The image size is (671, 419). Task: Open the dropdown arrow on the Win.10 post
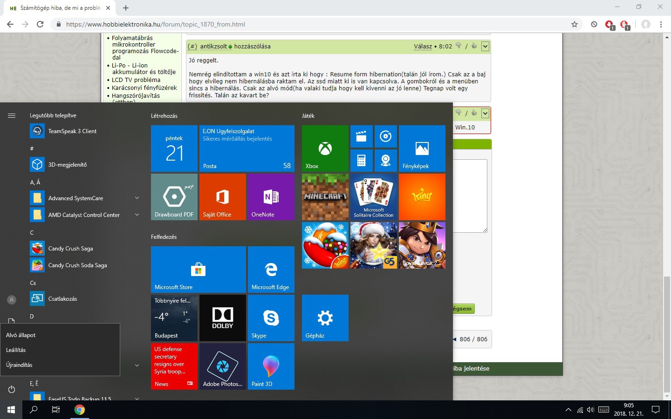(x=485, y=113)
